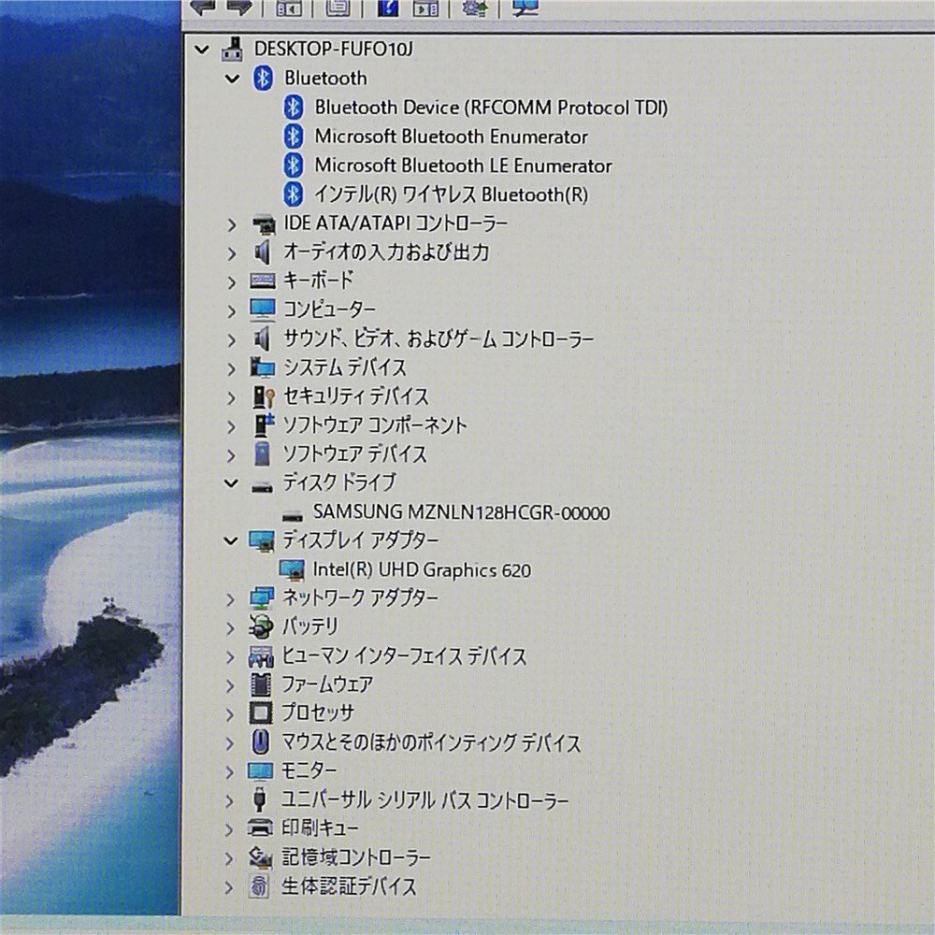Select the ディスプレイ アダプター label
This screenshot has width=935, height=935.
tap(360, 539)
